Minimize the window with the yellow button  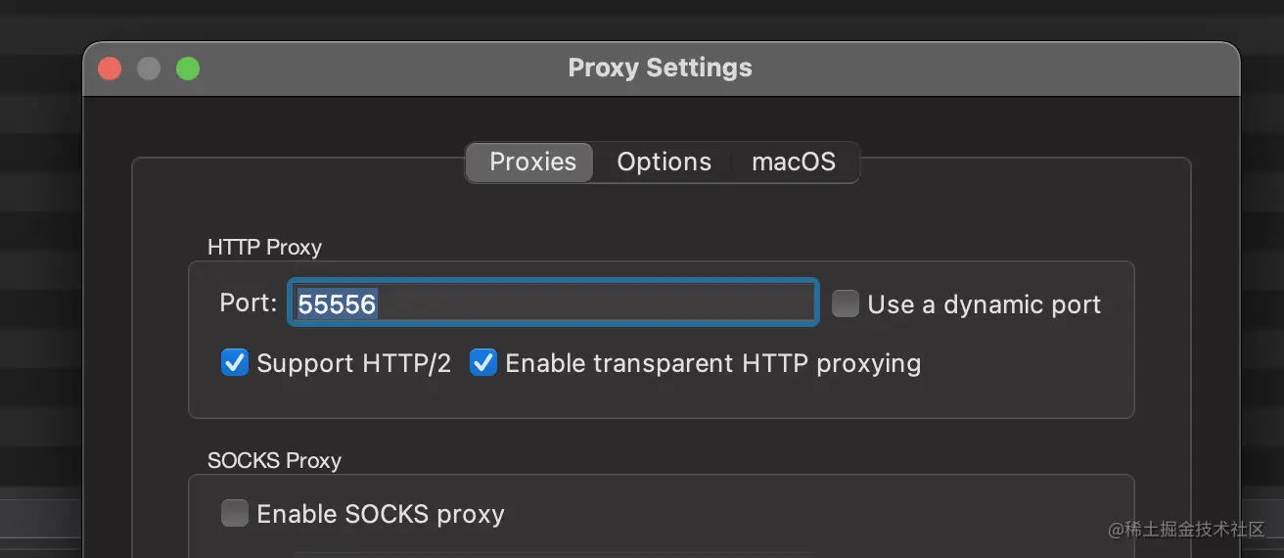(x=149, y=69)
